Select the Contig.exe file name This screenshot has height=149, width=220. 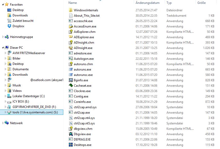click(x=81, y=96)
